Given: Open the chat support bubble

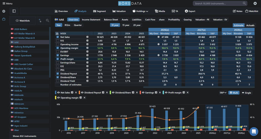Looking at the screenshot, I should point(254,132).
